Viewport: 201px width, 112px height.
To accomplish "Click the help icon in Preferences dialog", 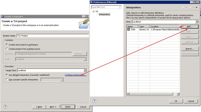I will (x=94, y=101).
